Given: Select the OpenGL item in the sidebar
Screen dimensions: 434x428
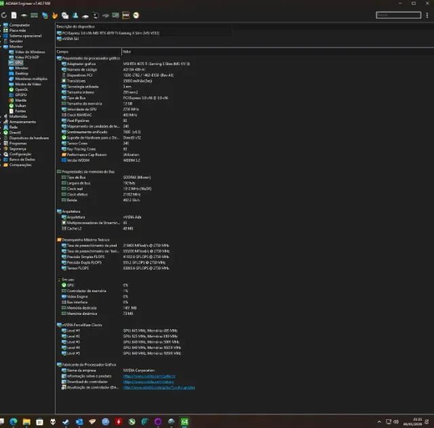Looking at the screenshot, I should [x=22, y=89].
